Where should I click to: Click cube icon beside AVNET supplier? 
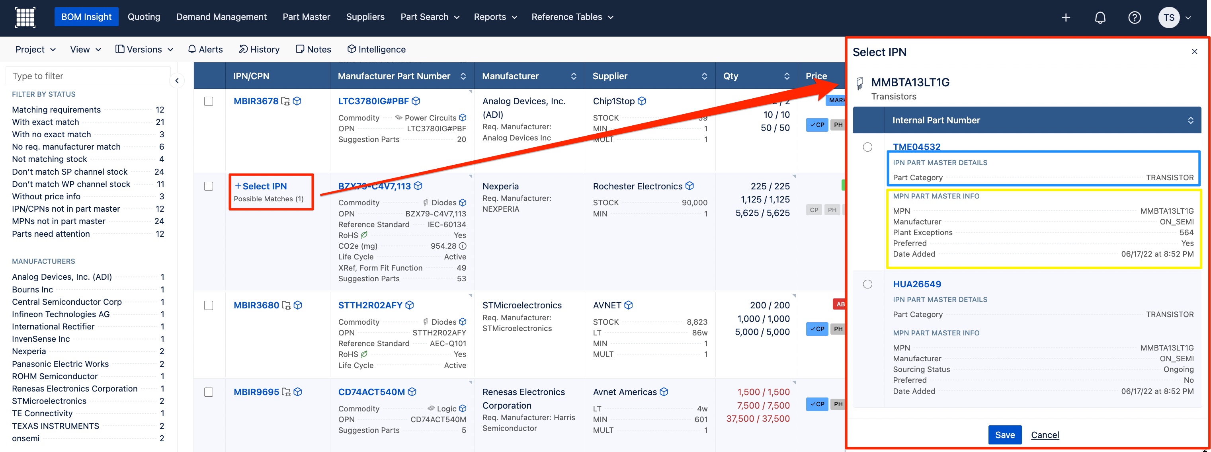pyautogui.click(x=629, y=305)
